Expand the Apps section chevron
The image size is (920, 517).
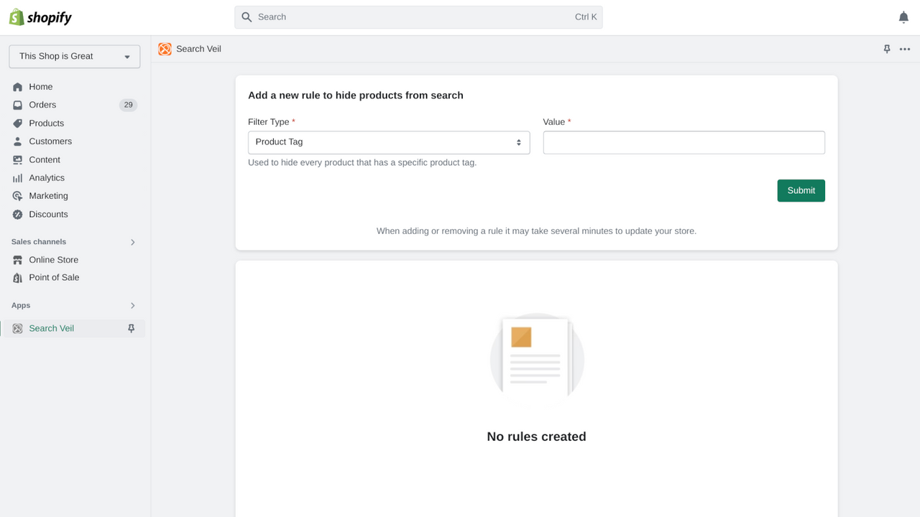coord(133,306)
